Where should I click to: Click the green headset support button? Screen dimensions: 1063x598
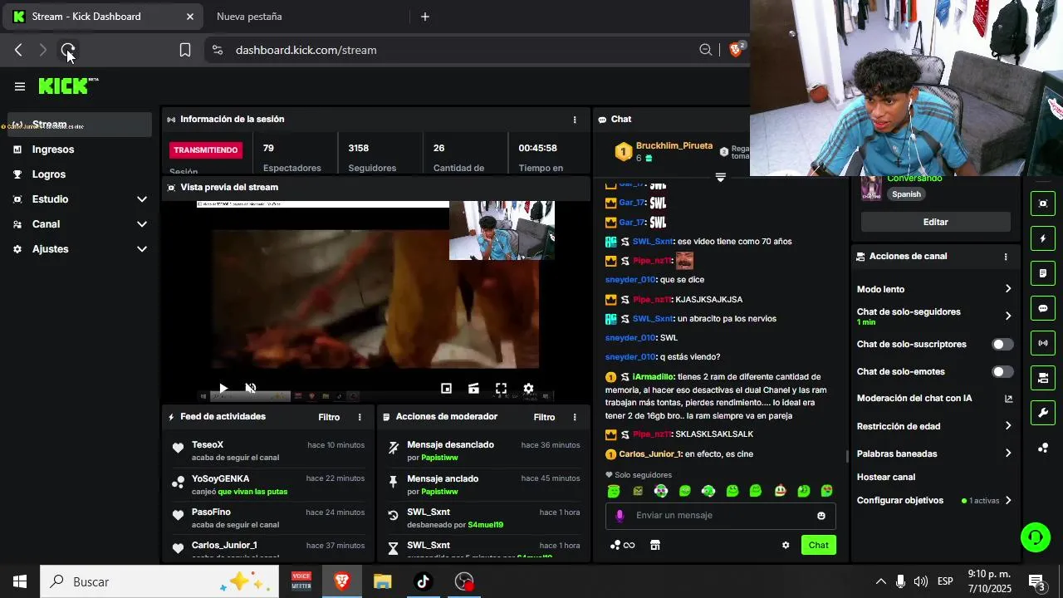pos(1035,537)
